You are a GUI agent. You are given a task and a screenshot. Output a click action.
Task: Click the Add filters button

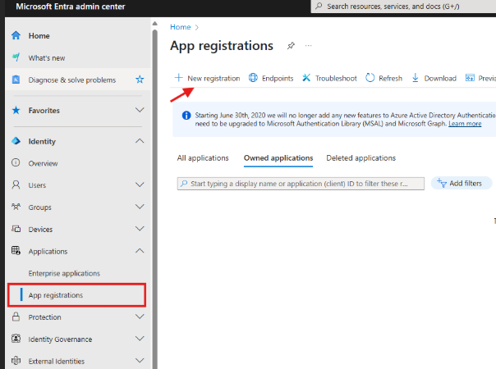point(462,184)
